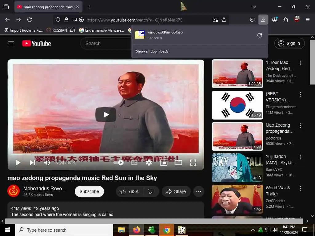This screenshot has width=315, height=236.
Task: Open options for Yuji Itadori AMV video
Action: tap(300, 157)
